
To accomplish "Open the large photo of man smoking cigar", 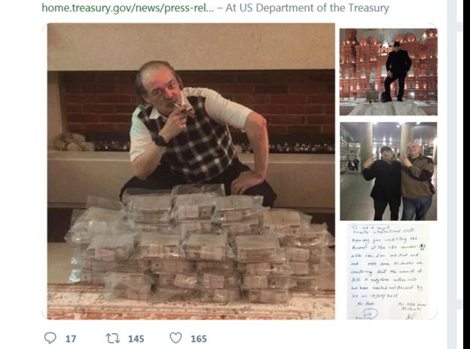I will (x=191, y=171).
